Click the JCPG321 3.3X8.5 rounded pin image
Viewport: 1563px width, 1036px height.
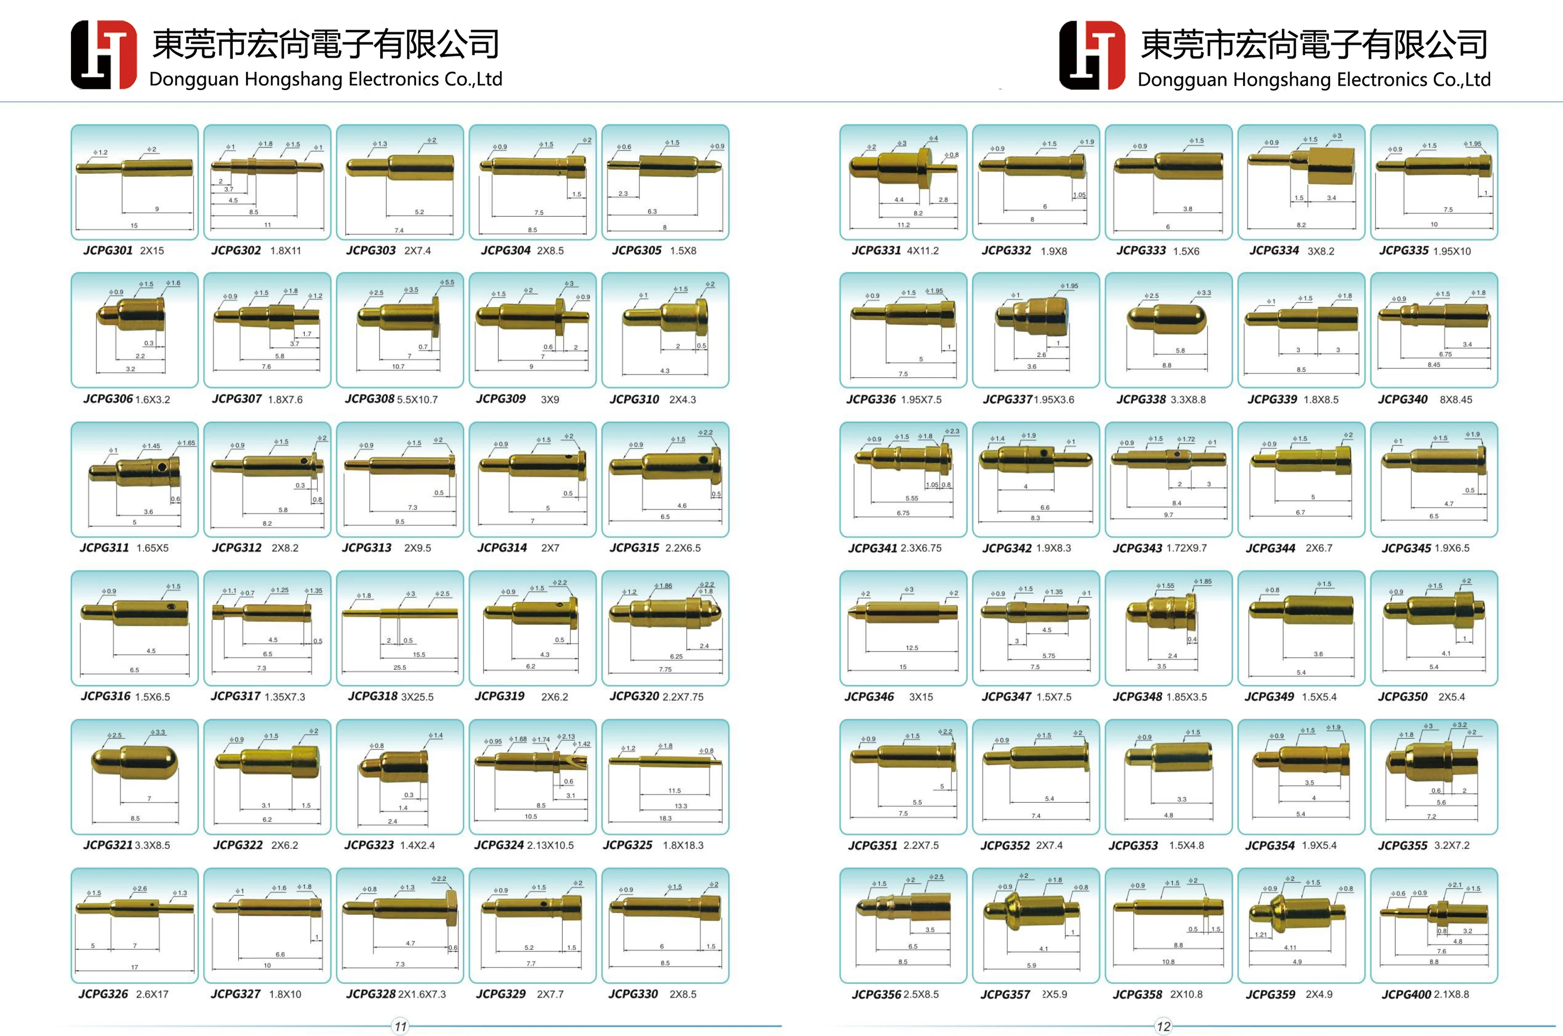(135, 777)
